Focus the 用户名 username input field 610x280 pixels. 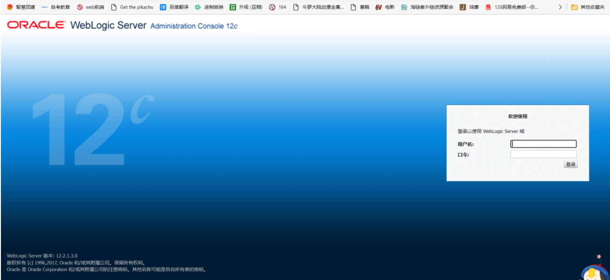coord(543,144)
